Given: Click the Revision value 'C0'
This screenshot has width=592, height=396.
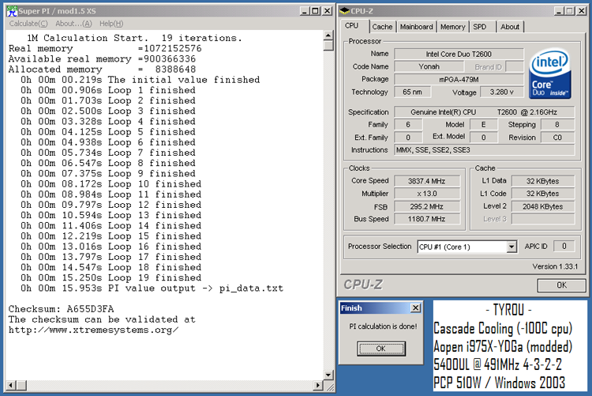Looking at the screenshot, I should [557, 138].
